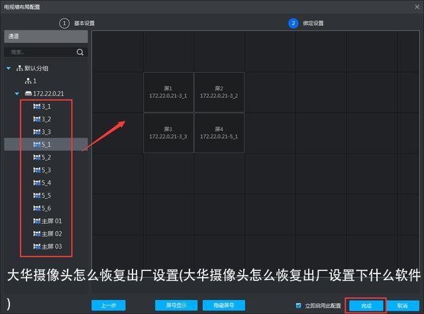Viewport: 424px width, 314px height.
Task: Switch to the 绑定设置 step
Action: click(313, 23)
